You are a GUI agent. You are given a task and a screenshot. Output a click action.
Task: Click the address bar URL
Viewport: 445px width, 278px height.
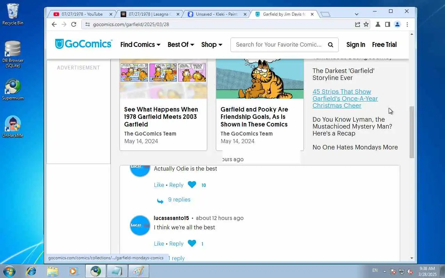(131, 24)
